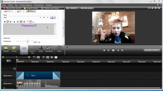
Task: Adjust the Появление fade-in slider
Action: pos(28,41)
